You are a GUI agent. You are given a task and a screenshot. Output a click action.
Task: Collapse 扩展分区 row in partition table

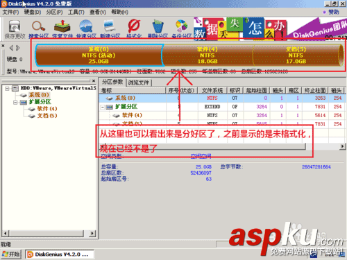coord(103,107)
